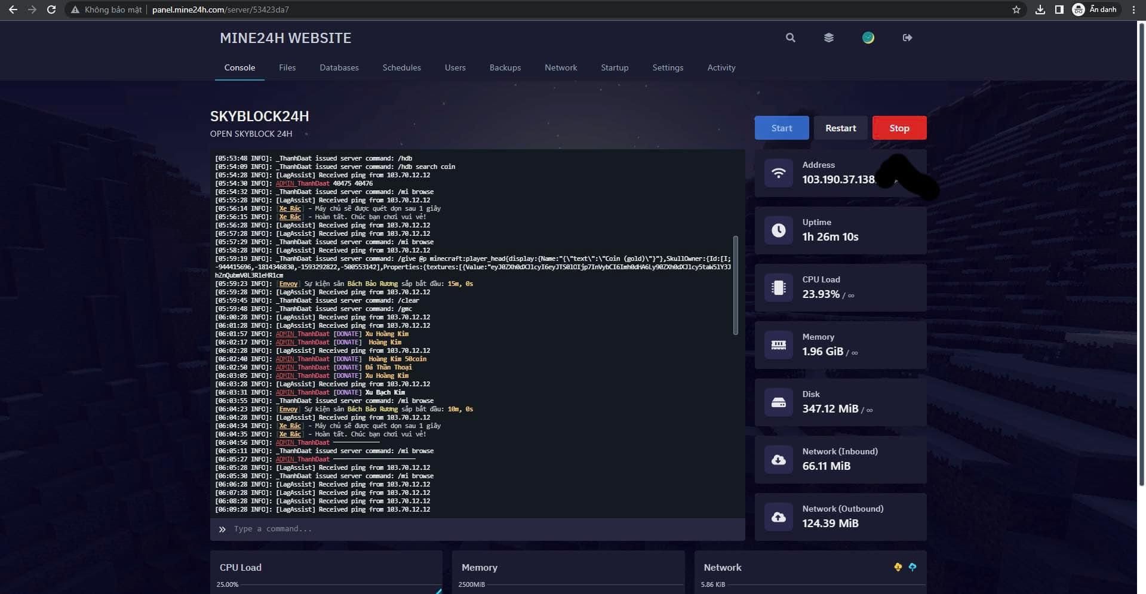Image resolution: width=1146 pixels, height=594 pixels.
Task: Click the yellow inbound icon on Network graph
Action: point(898,567)
